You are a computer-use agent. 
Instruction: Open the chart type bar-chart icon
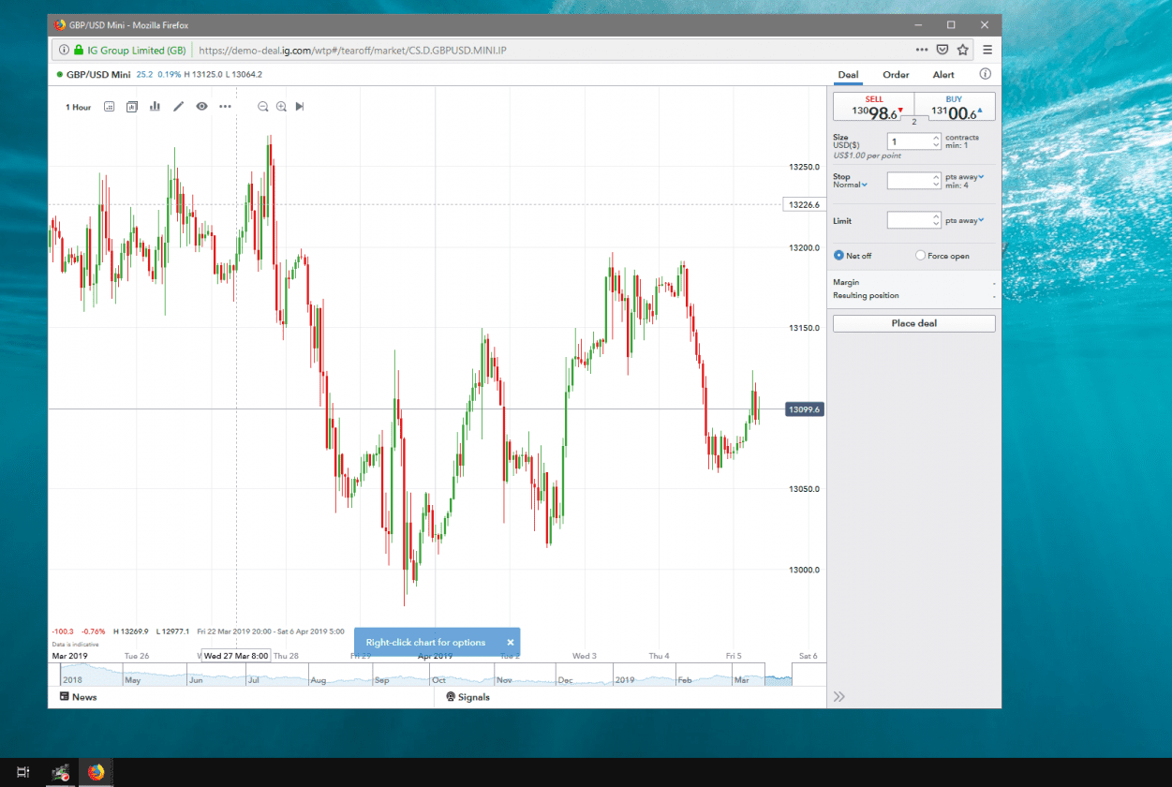[155, 107]
